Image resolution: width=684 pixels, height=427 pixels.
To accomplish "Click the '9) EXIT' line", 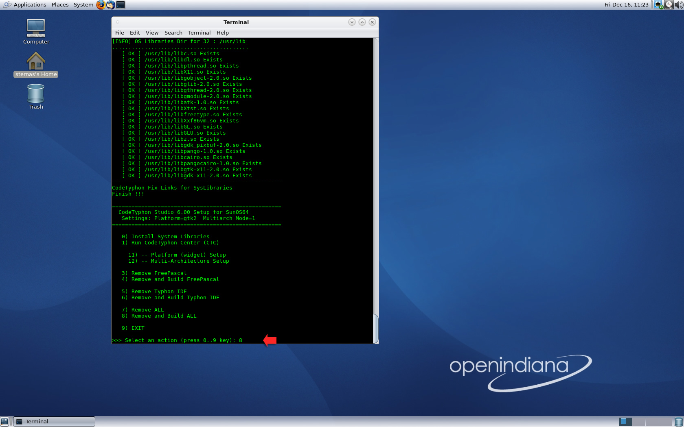I will click(133, 328).
